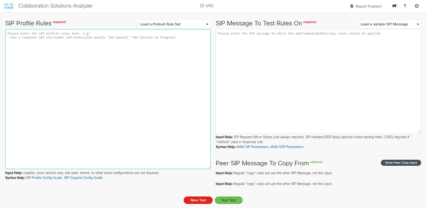Click the Run Test button
This screenshot has width=427, height=208.
point(229,200)
